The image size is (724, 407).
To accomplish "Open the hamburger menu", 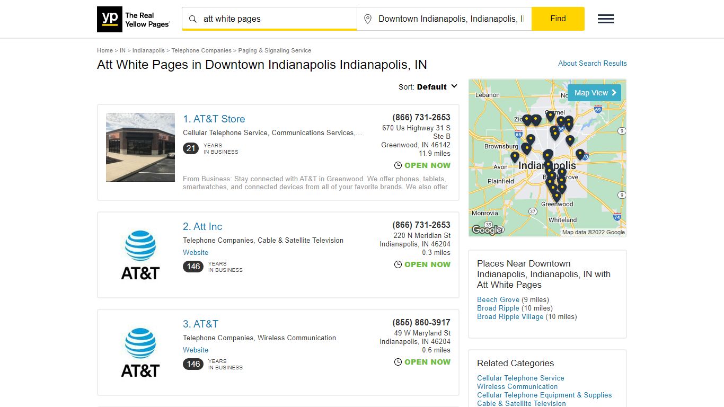I will click(x=606, y=19).
